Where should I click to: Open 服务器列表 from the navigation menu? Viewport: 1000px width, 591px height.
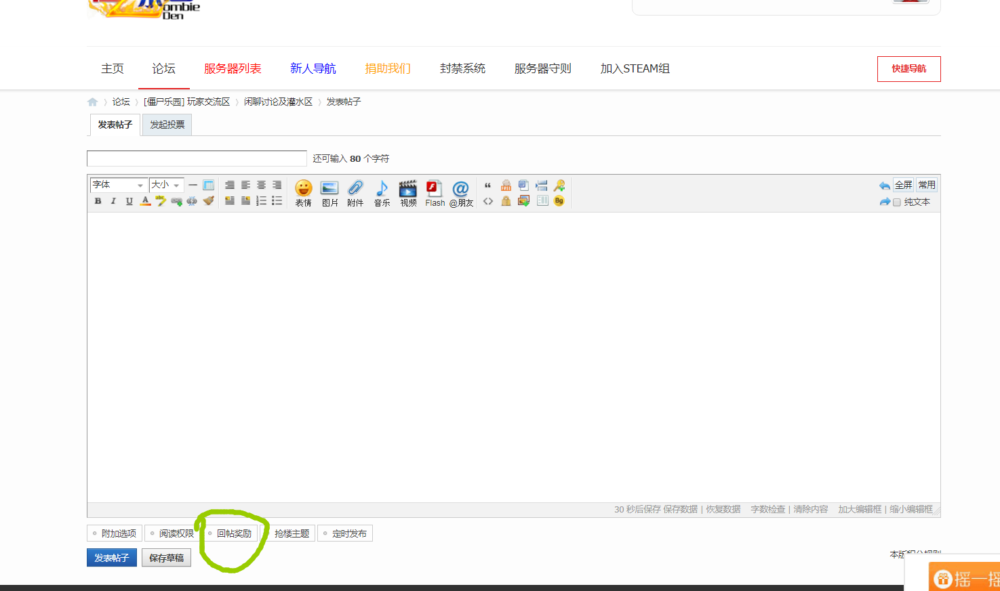[233, 68]
